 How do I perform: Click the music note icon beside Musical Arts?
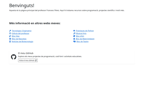coord(74,33)
